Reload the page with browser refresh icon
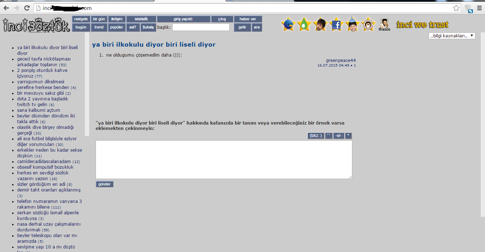Viewport: 485px width, 252px height. pyautogui.click(x=27, y=8)
